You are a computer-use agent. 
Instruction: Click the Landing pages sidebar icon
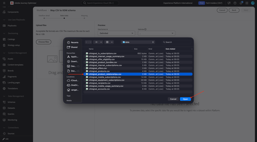point(4,82)
